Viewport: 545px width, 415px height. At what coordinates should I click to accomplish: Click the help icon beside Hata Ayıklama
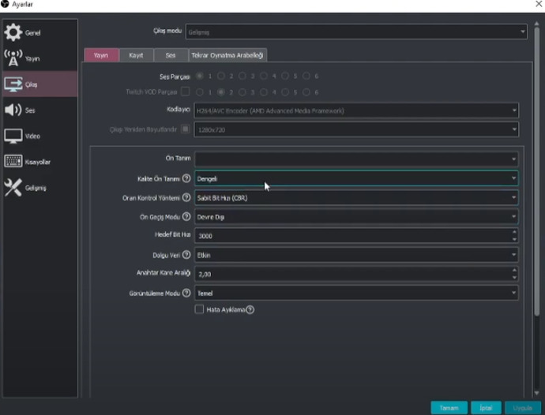[x=250, y=309]
